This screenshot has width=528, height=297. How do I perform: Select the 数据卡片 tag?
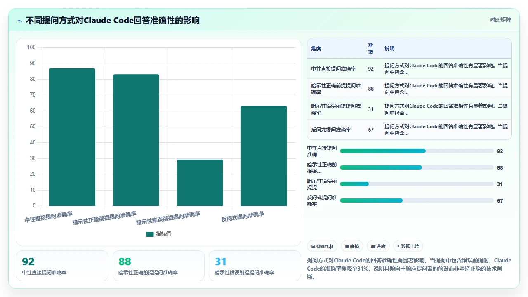tap(408, 246)
